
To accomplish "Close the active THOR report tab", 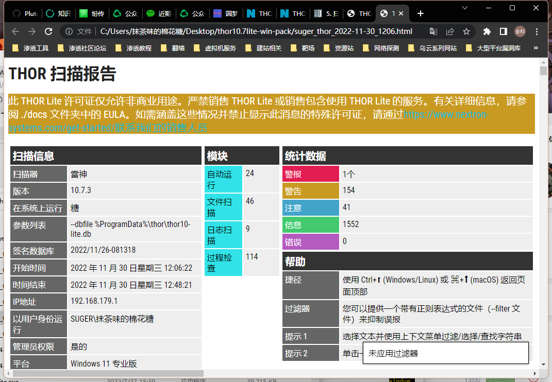I will [x=401, y=13].
